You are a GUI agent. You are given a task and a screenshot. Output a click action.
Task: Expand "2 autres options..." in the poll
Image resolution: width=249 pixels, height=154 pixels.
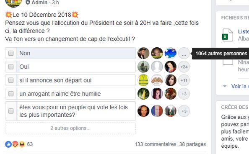[x=70, y=128]
